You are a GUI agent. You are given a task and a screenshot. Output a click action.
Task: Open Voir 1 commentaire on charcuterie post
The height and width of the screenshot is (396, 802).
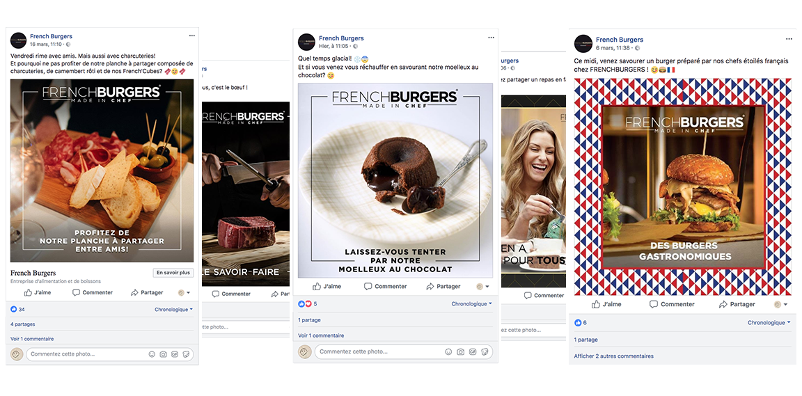point(32,339)
